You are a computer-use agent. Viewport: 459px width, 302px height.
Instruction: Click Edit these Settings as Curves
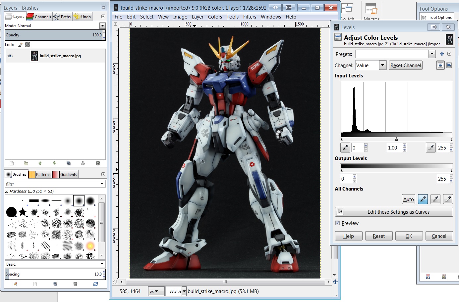pos(394,212)
